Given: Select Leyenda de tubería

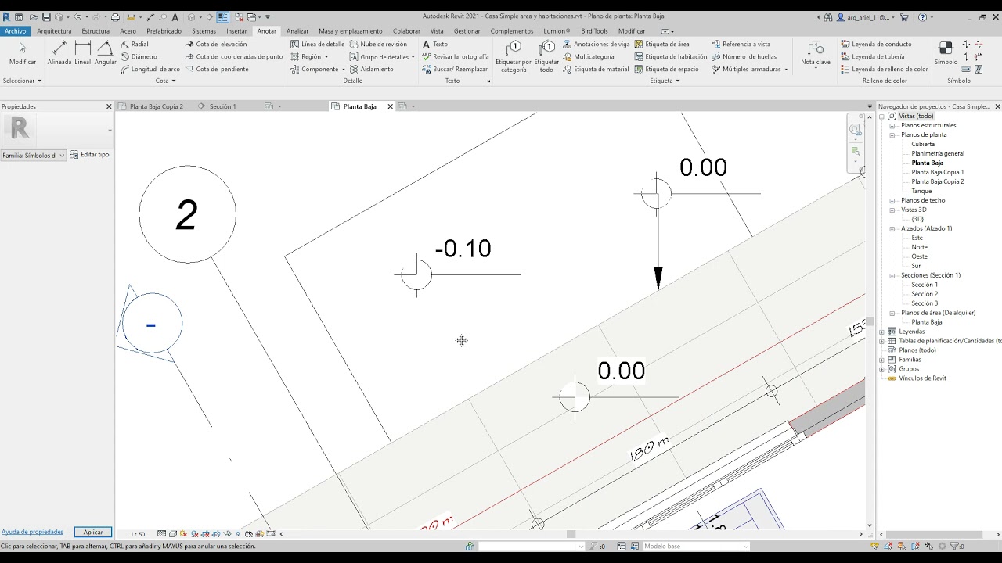Looking at the screenshot, I should coord(872,57).
